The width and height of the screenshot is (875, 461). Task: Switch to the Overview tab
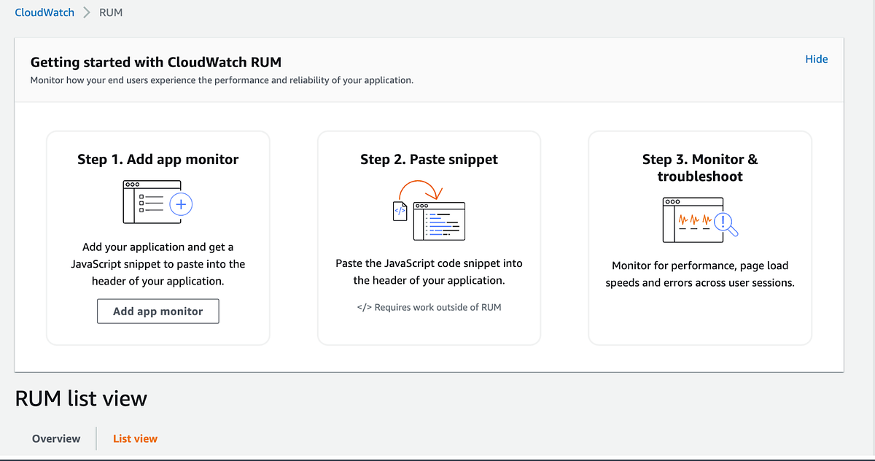55,438
